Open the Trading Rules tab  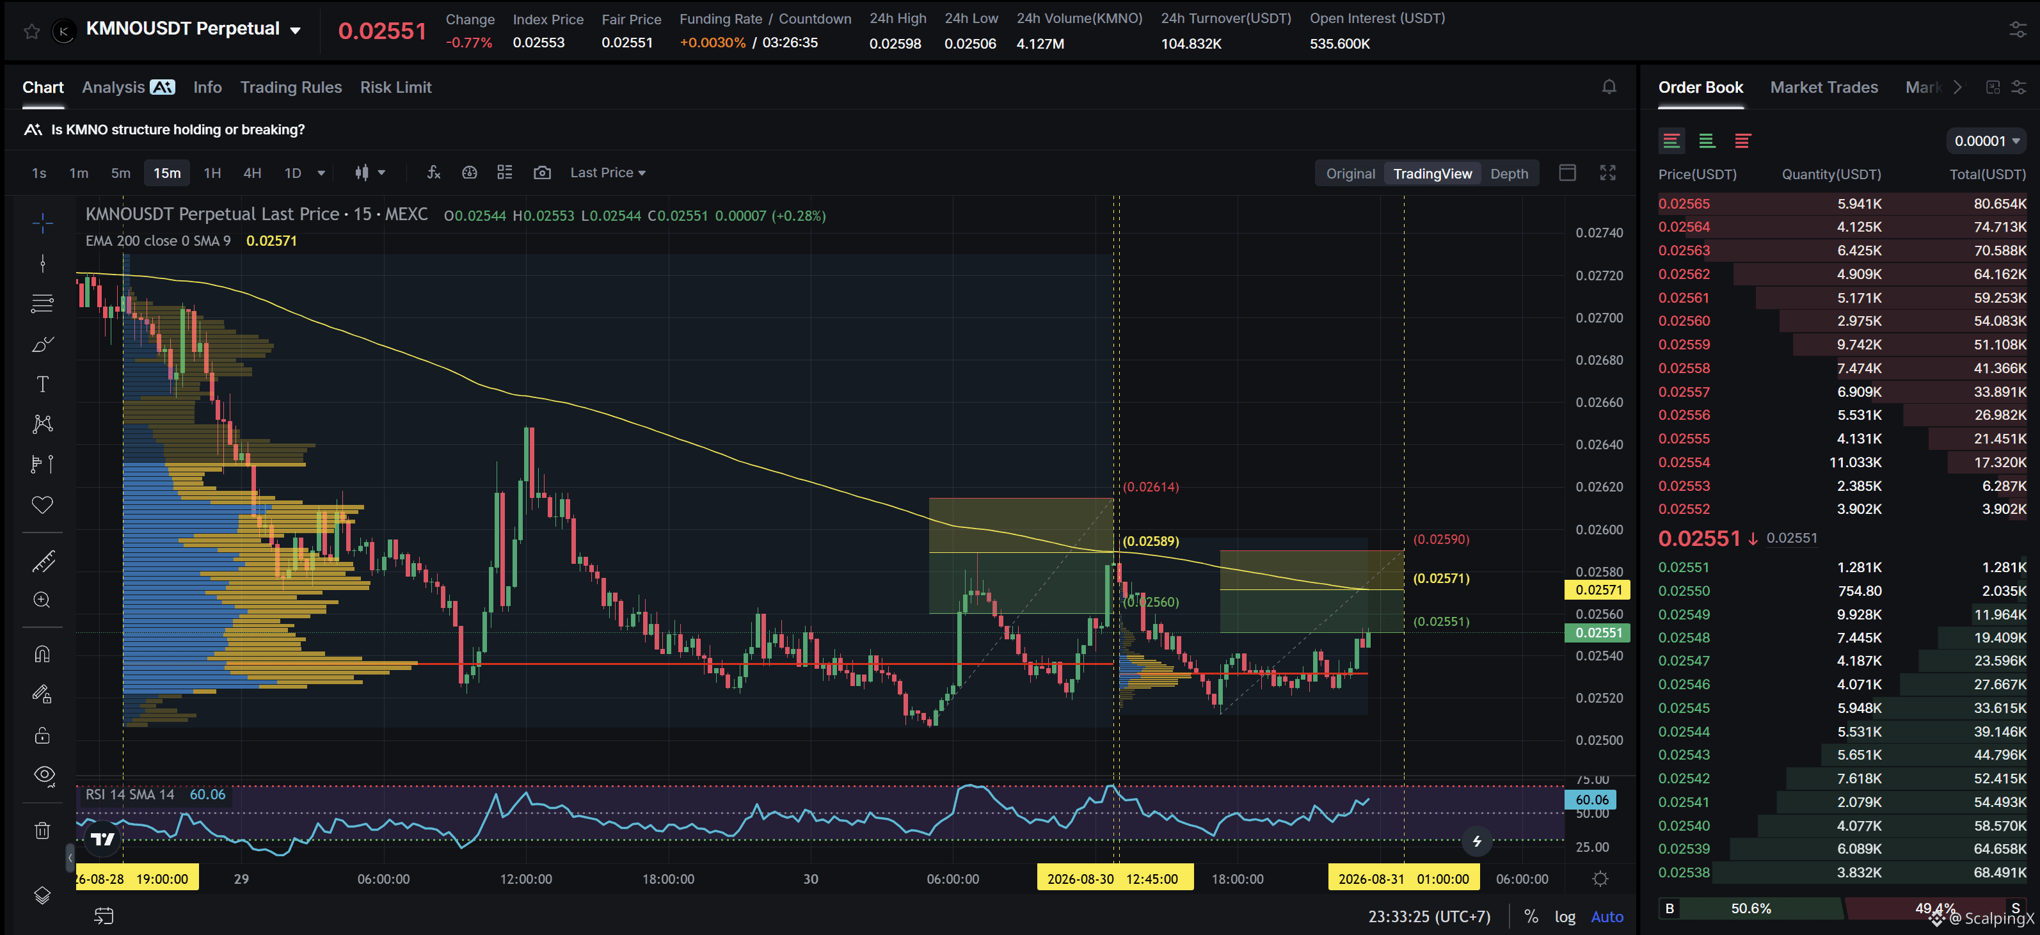click(x=291, y=87)
